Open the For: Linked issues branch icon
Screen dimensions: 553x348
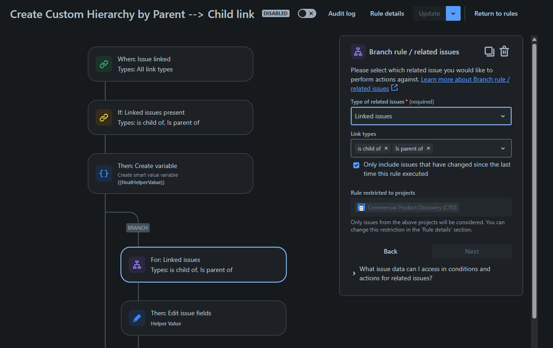click(137, 265)
